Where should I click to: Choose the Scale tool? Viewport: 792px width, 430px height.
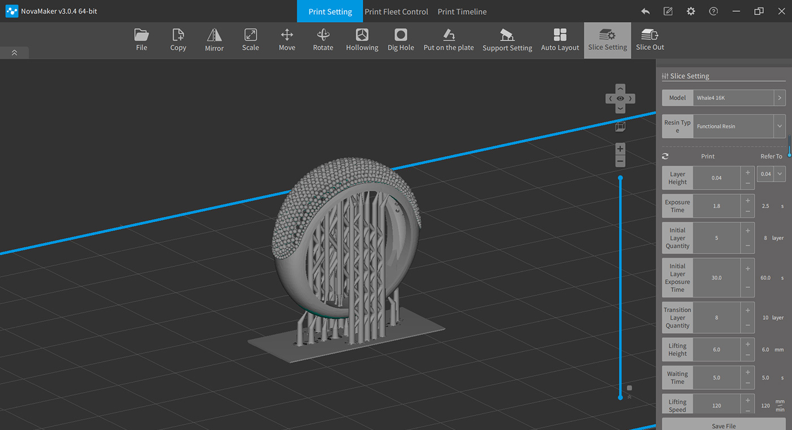251,40
